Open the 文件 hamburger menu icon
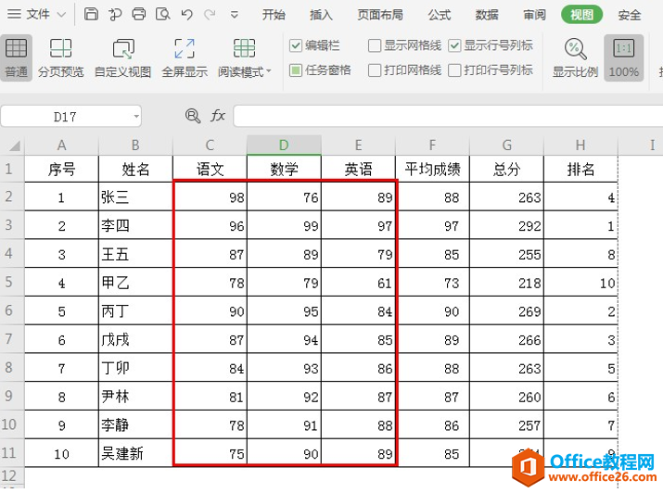Screen dimensions: 663x493 point(14,14)
